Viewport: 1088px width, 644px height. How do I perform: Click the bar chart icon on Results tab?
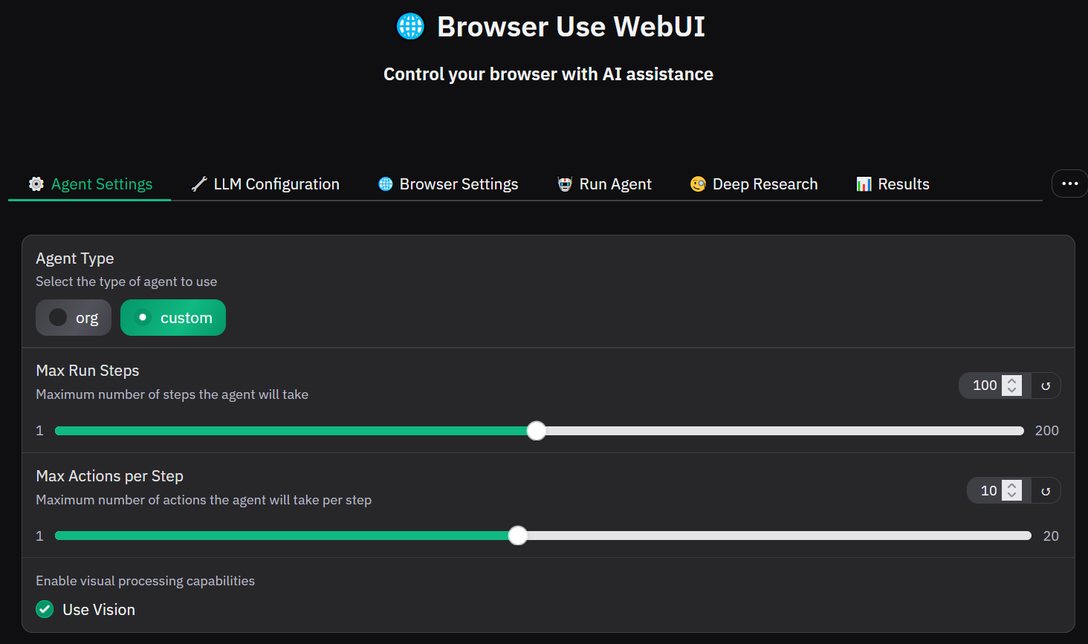tap(863, 183)
